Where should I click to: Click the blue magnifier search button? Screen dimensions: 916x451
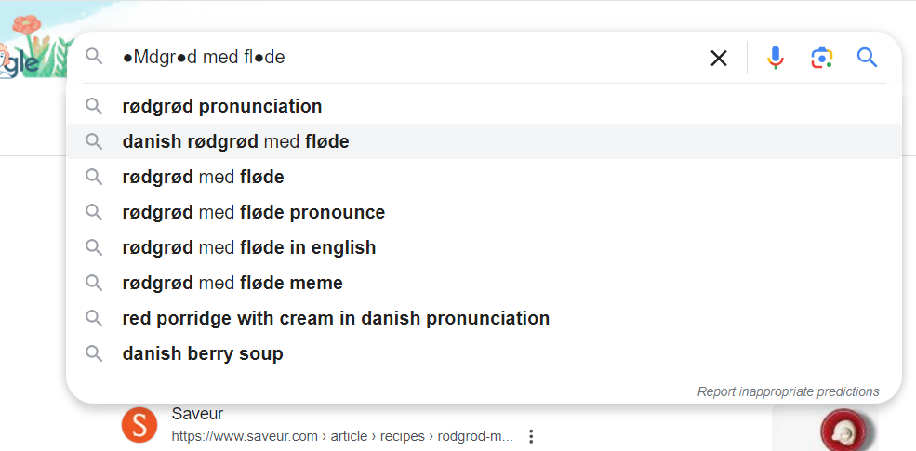click(x=867, y=59)
